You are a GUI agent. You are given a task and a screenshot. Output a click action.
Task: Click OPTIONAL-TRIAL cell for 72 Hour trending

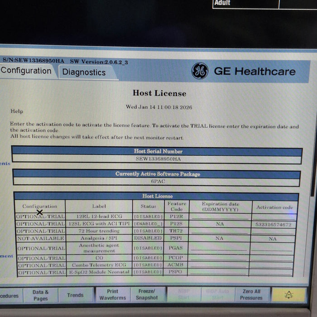click(x=41, y=231)
